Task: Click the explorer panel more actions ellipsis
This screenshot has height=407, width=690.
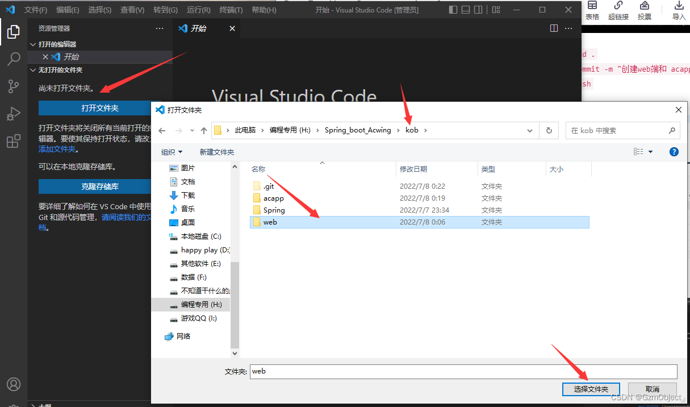Action: [160, 28]
